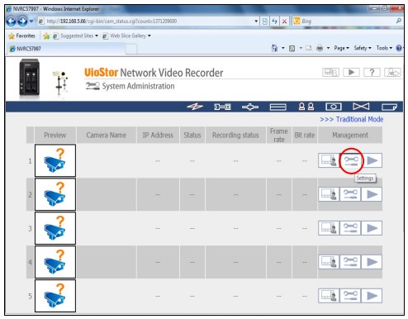The width and height of the screenshot is (408, 319).
Task: Open the help question mark icon
Action: (372, 72)
